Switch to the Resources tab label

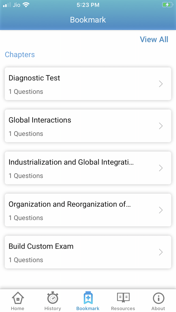tap(123, 308)
